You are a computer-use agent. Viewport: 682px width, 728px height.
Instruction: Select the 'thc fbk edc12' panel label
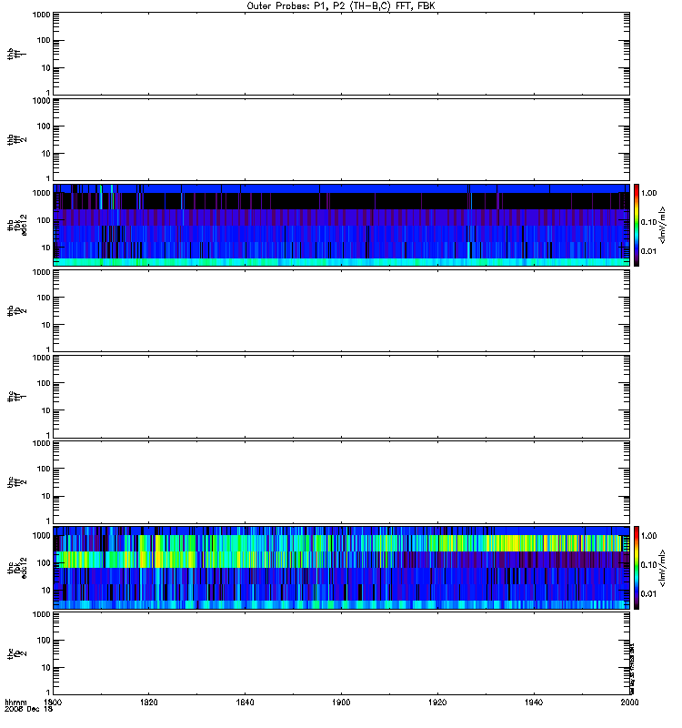tap(17, 568)
